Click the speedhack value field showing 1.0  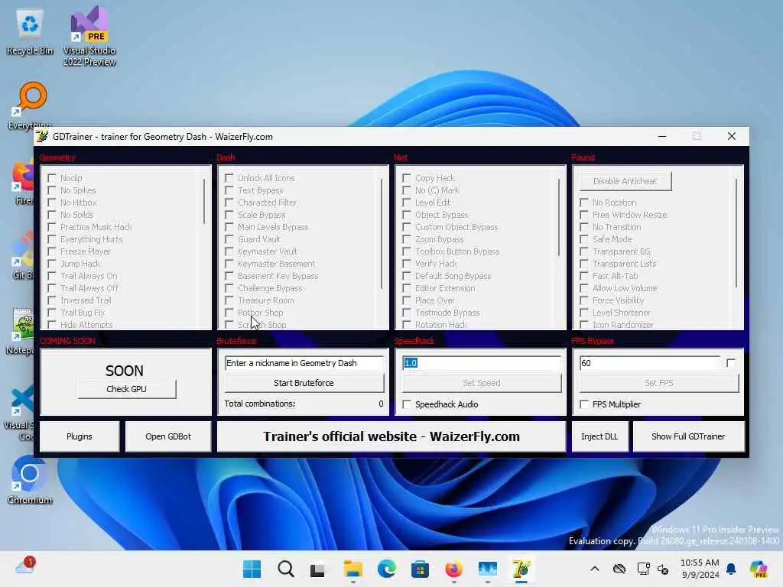(482, 363)
